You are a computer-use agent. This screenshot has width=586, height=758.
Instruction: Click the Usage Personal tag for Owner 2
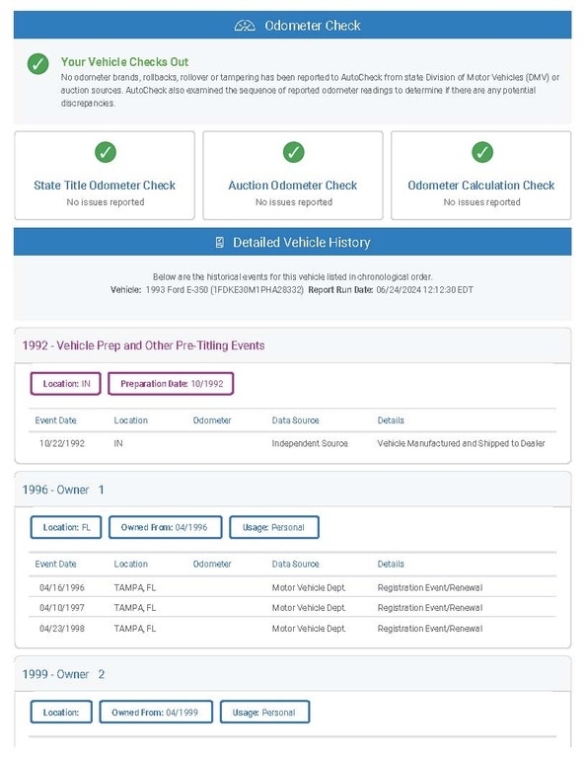point(264,712)
